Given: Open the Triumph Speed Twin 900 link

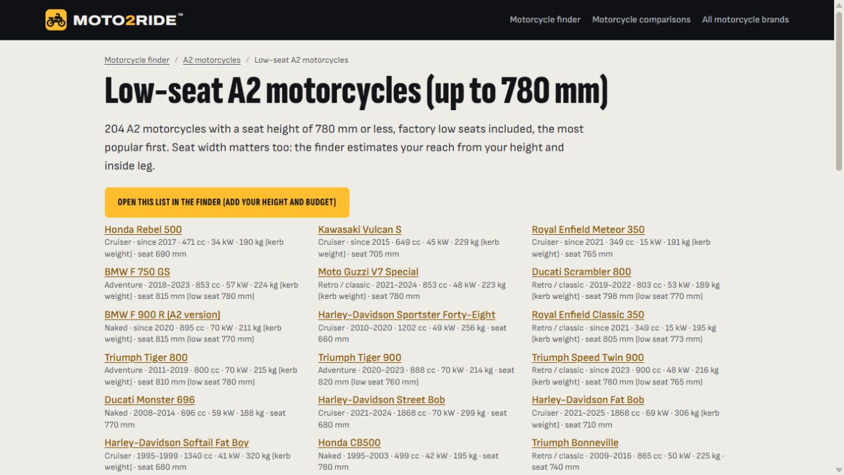Looking at the screenshot, I should click(x=588, y=358).
